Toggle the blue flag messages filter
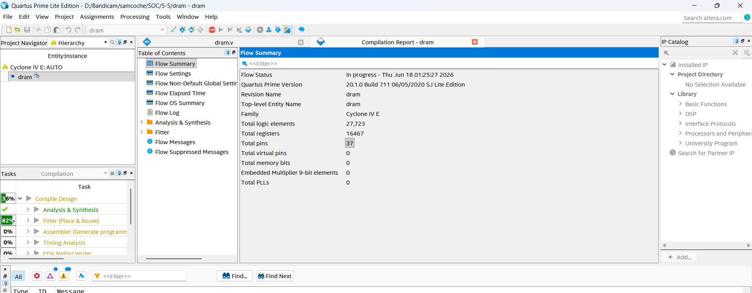This screenshot has width=752, height=293. pos(81,276)
